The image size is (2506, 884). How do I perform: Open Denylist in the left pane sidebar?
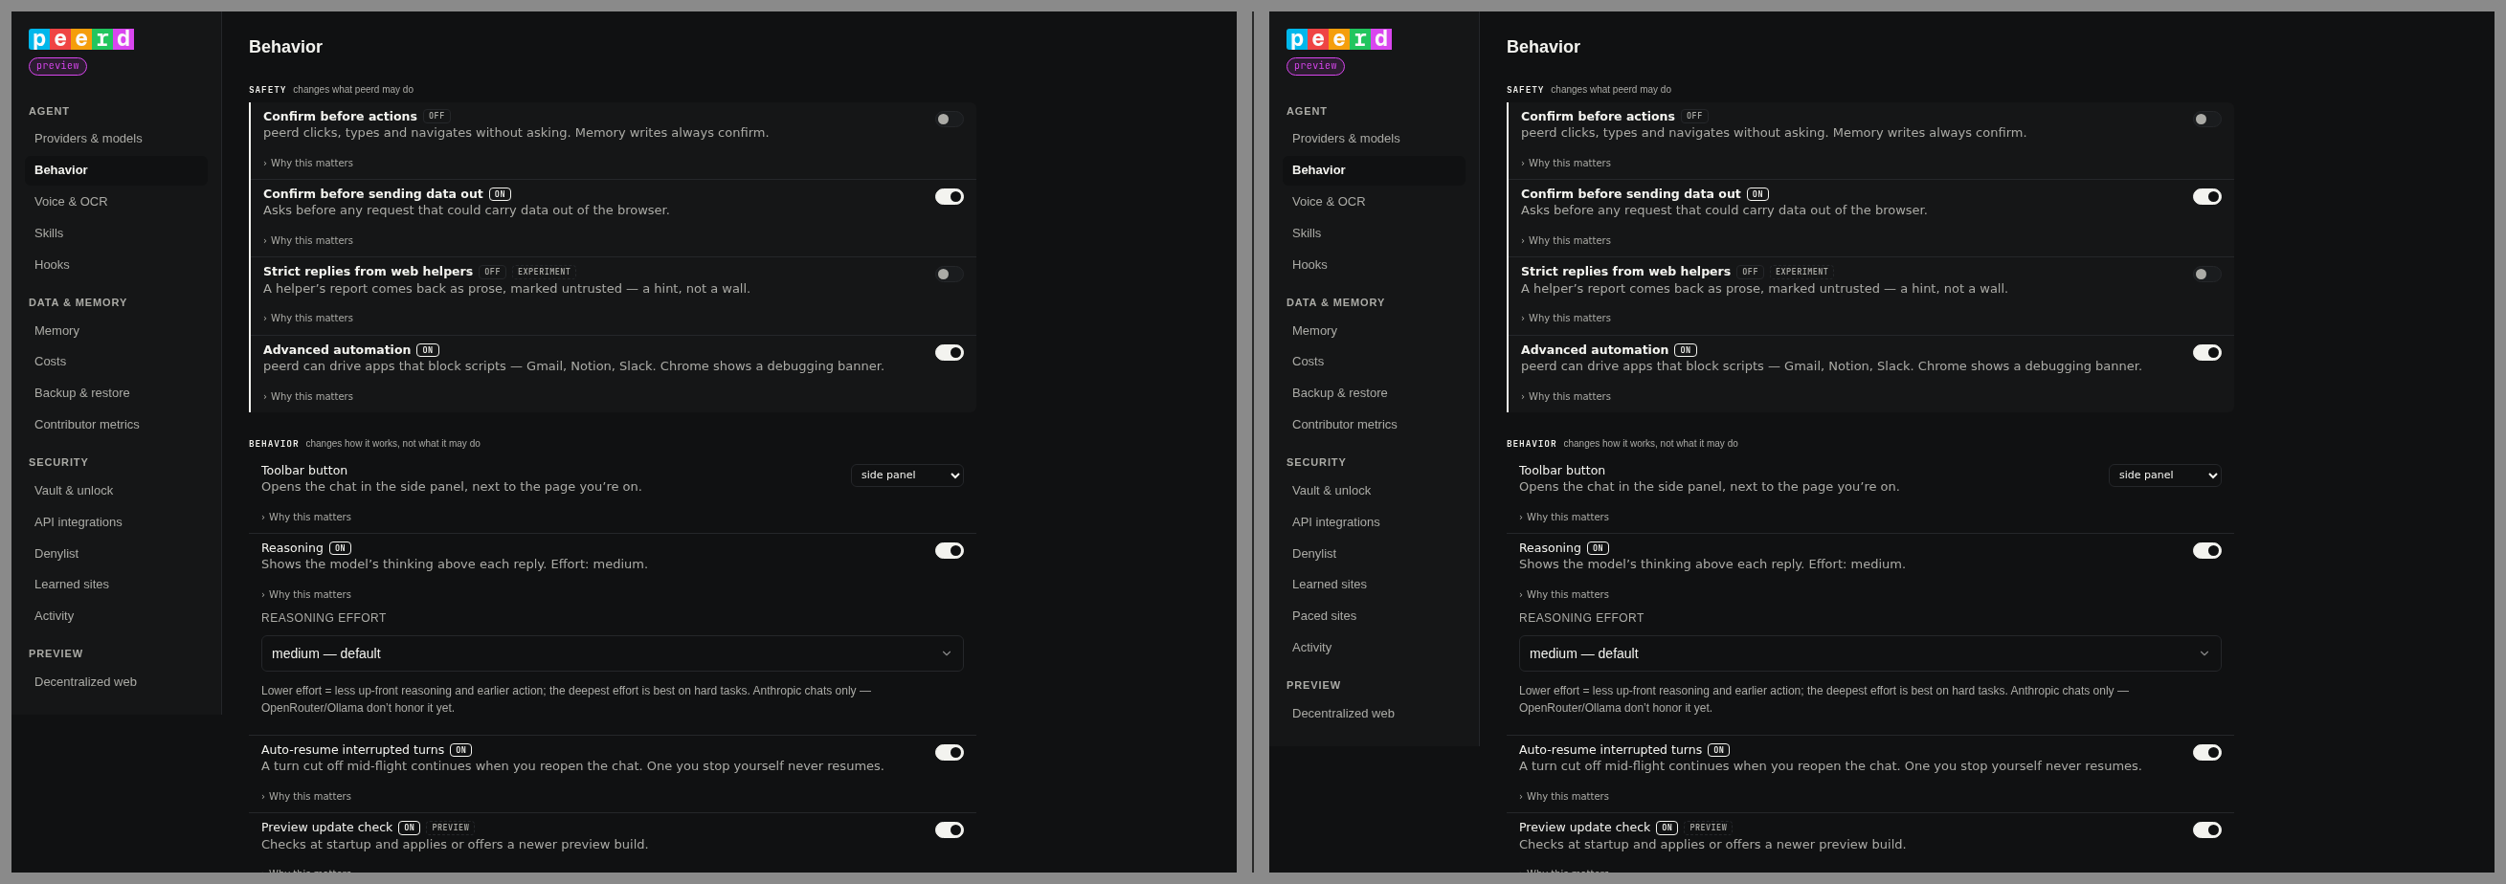point(116,553)
